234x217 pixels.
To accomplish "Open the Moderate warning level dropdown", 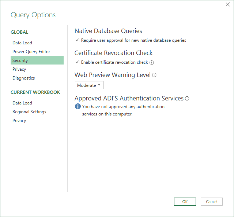I will coord(89,85).
